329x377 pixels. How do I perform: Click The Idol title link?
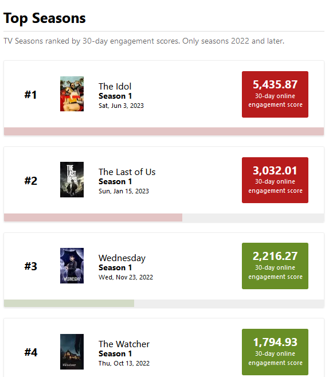pyautogui.click(x=115, y=86)
